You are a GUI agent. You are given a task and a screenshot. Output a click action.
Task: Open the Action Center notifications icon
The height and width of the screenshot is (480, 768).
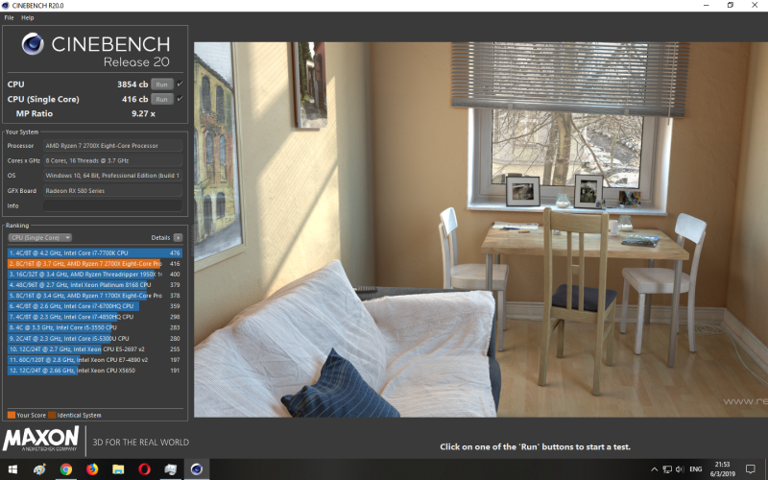click(751, 469)
